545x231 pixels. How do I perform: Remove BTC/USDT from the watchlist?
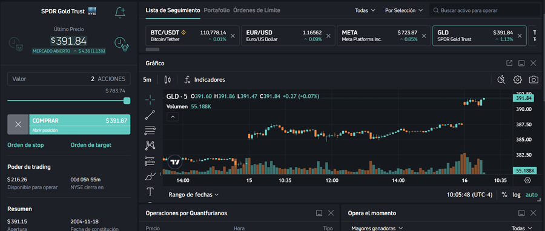click(x=233, y=36)
